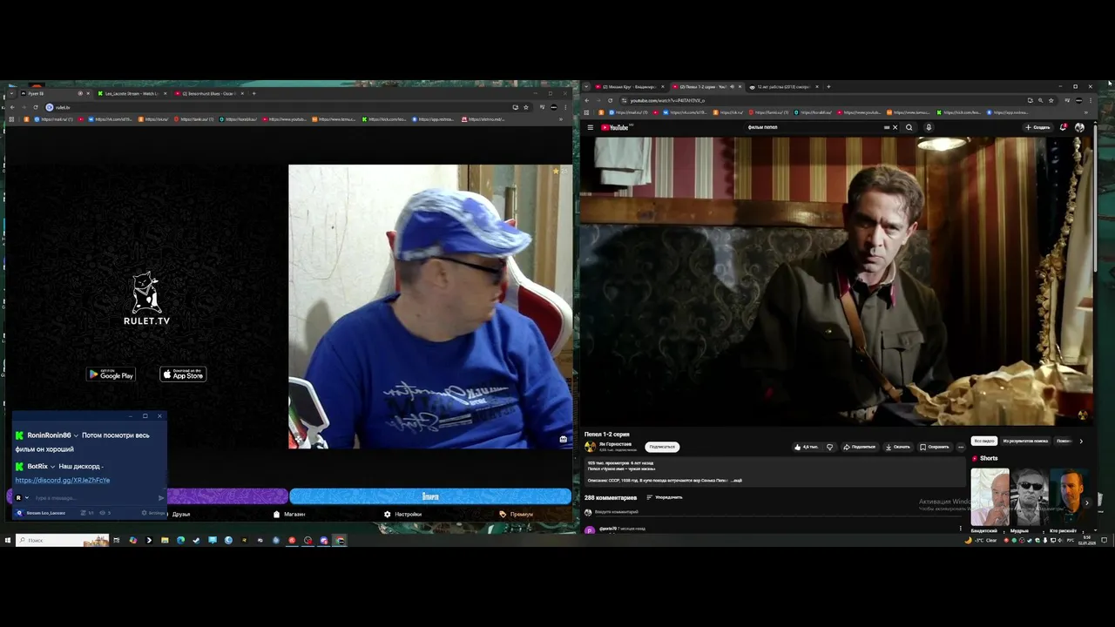The height and width of the screenshot is (627, 1115).
Task: Open Ян Горностаев channel avatar
Action: [590, 446]
